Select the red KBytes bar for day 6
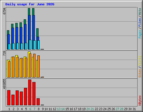This screenshot has width=143, height=112. [30, 92]
